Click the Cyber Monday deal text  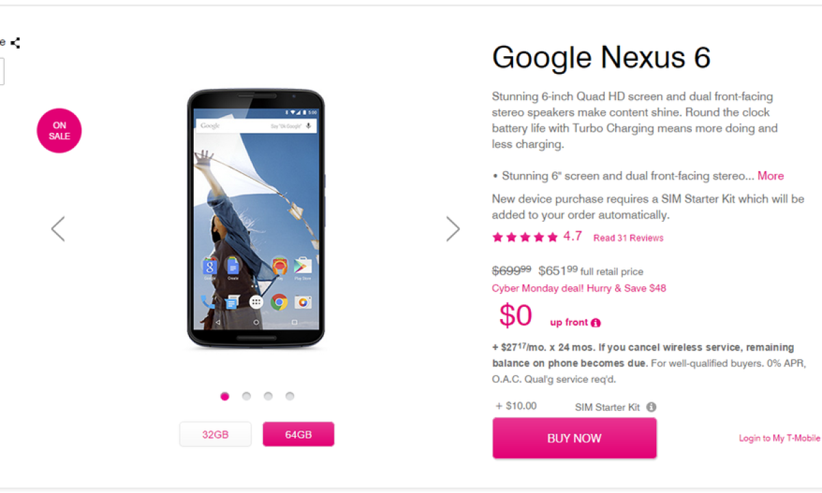coord(579,288)
